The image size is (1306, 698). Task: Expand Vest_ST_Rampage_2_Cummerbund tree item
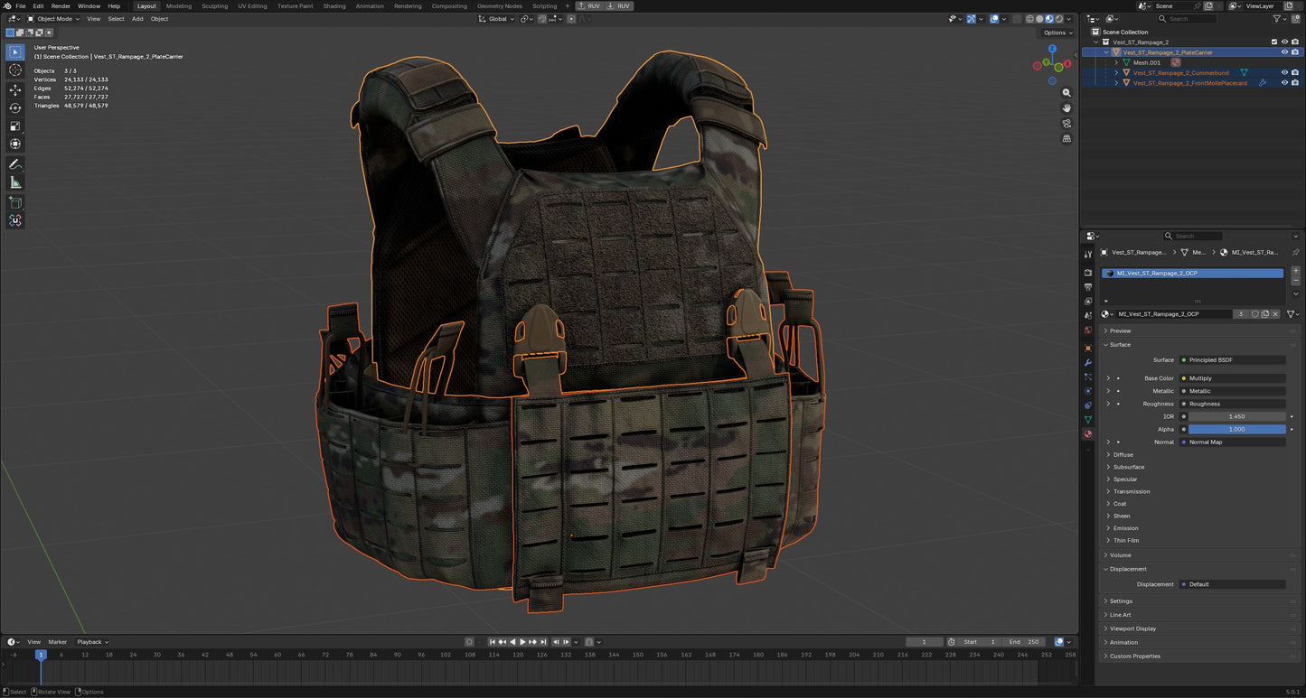[x=1116, y=72]
